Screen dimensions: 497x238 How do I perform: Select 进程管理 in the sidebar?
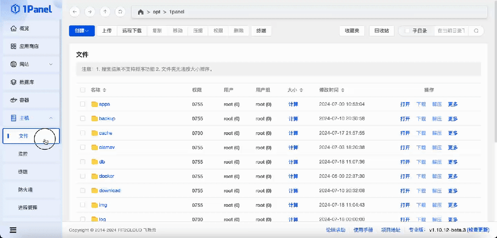pyautogui.click(x=31, y=208)
